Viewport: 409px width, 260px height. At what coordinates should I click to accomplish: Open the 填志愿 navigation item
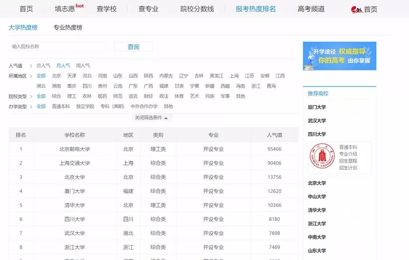click(x=65, y=9)
